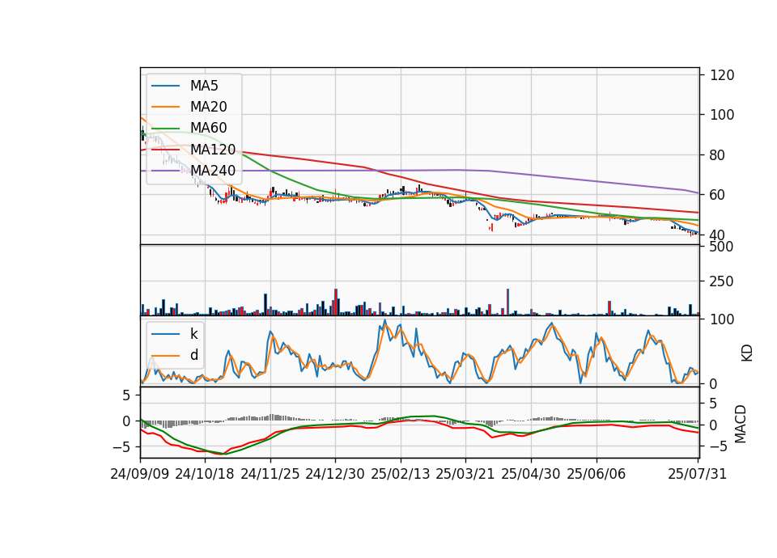The width and height of the screenshot is (777, 558).
Task: Click the 120 price axis tick label
Action: (x=721, y=75)
